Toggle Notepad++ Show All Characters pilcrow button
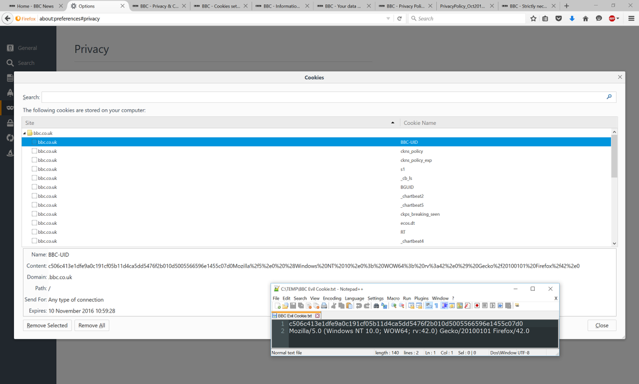Image resolution: width=639 pixels, height=384 pixels. 436,306
